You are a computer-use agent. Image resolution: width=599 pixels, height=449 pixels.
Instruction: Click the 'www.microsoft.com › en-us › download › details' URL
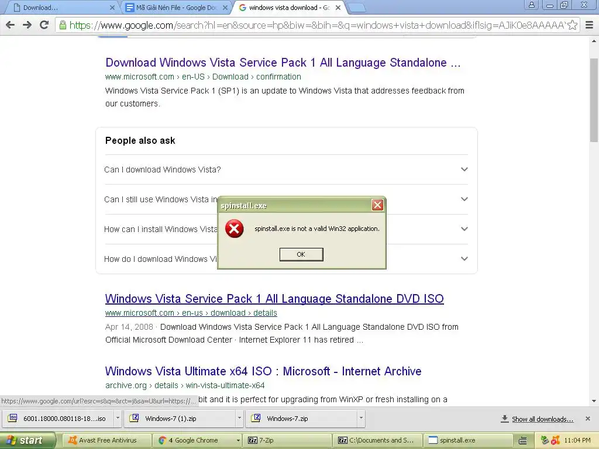click(191, 313)
